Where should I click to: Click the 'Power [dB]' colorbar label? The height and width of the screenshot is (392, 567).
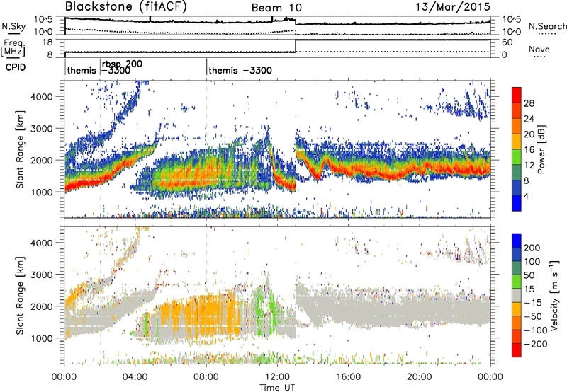point(541,149)
